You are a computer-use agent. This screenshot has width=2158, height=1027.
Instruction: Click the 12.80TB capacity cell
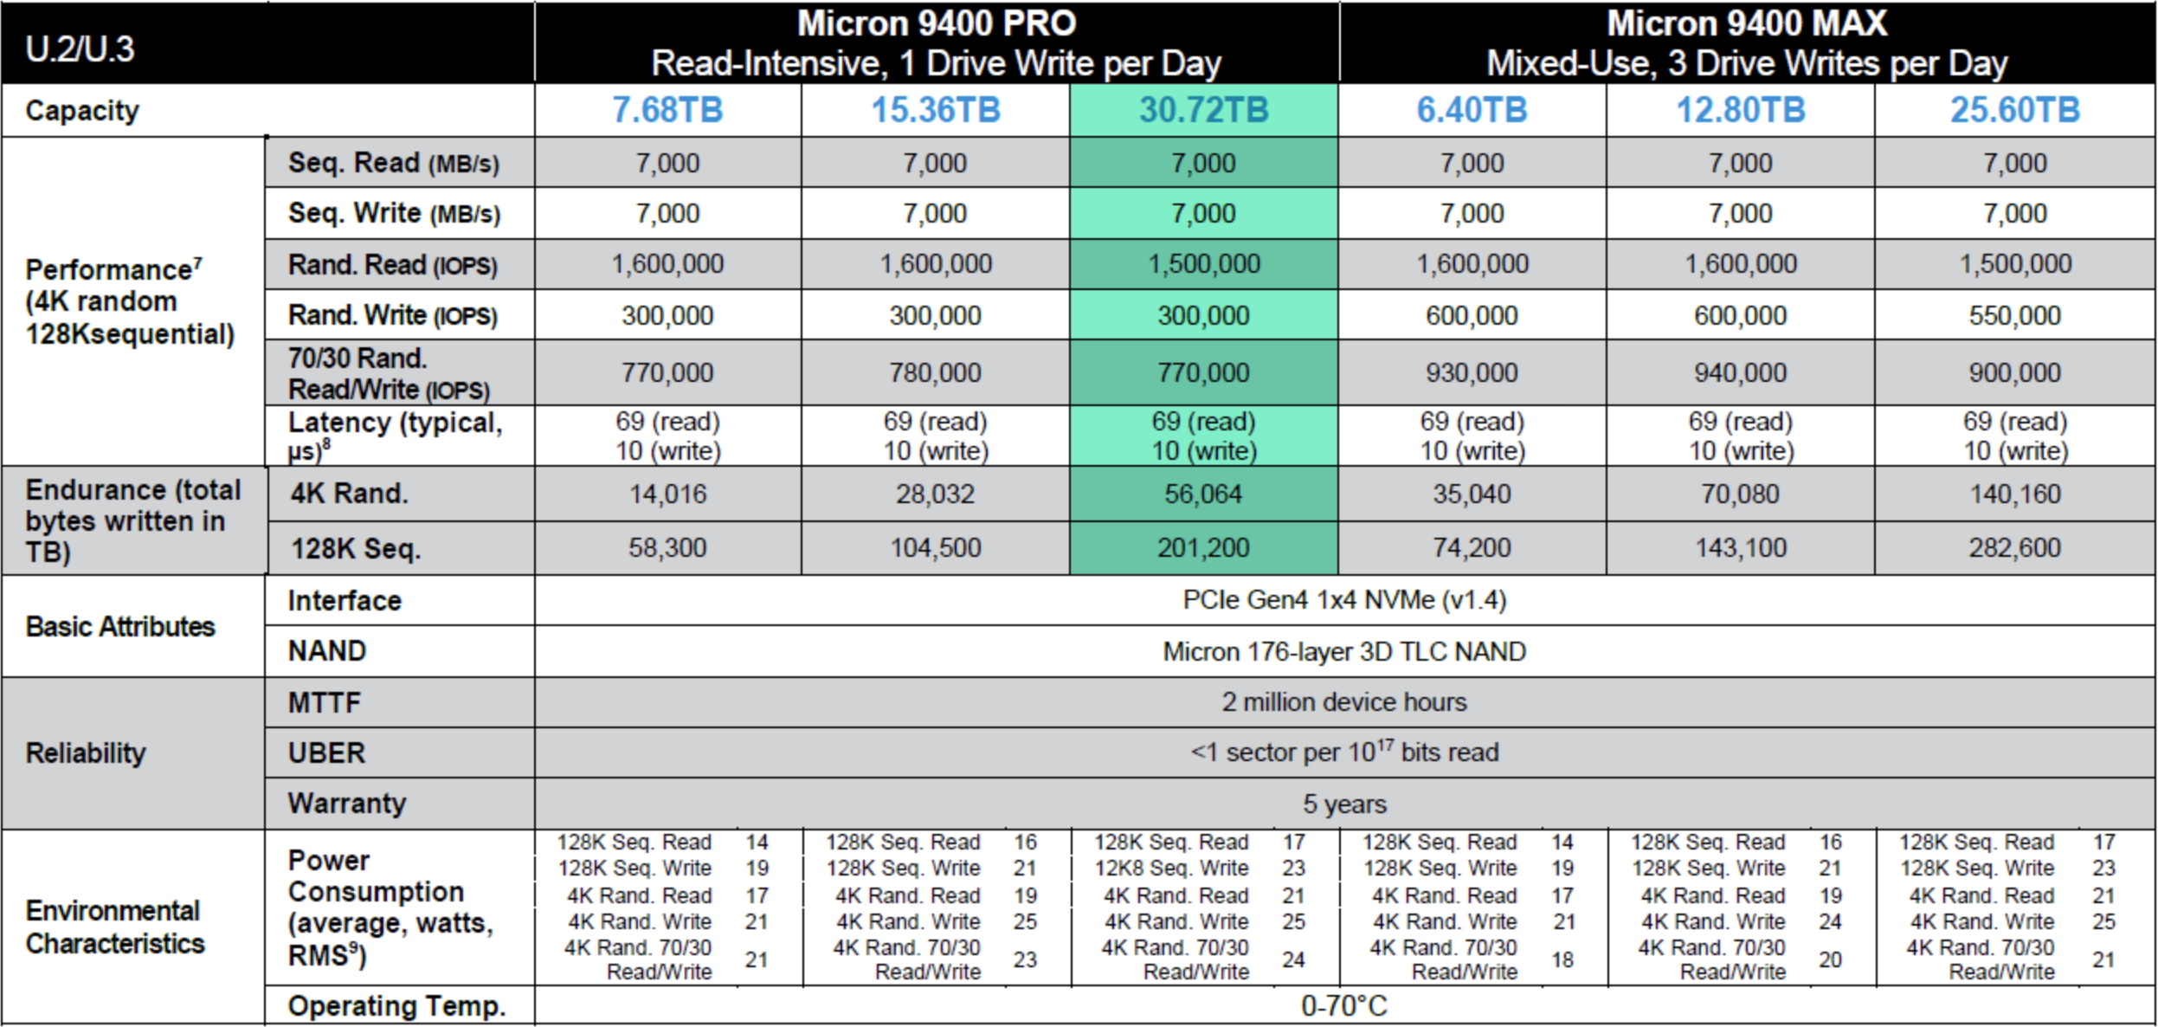point(1740,110)
